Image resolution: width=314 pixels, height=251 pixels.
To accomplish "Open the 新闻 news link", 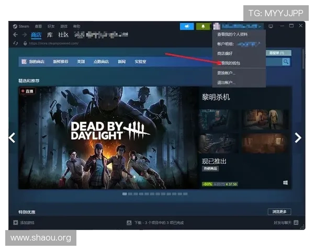I will 121,62.
